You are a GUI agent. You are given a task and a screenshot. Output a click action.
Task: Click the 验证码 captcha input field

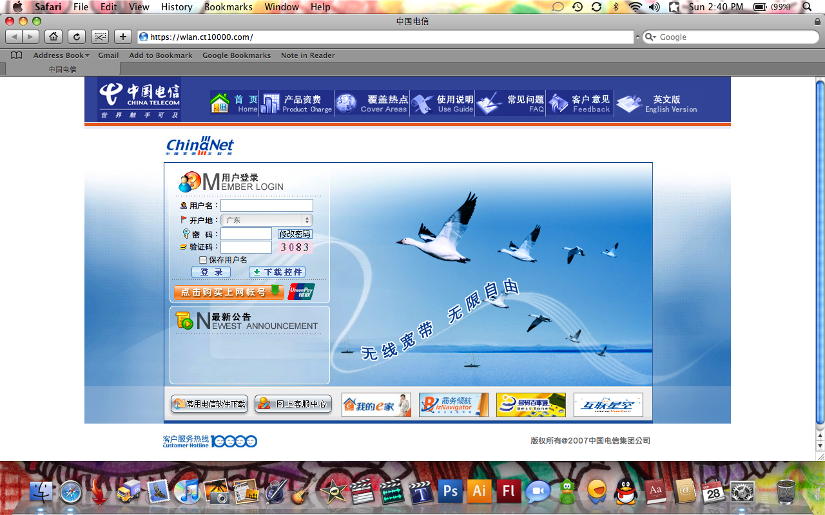246,247
